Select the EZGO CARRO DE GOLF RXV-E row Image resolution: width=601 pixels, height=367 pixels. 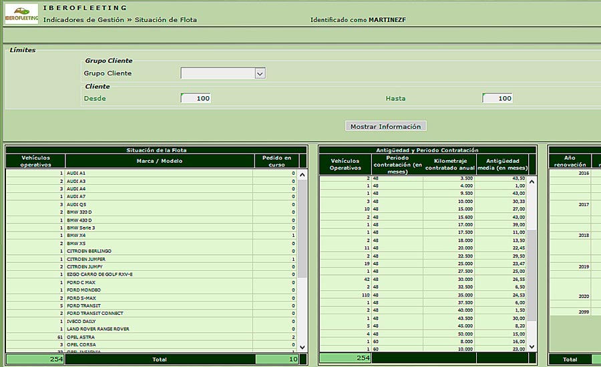[x=151, y=274]
